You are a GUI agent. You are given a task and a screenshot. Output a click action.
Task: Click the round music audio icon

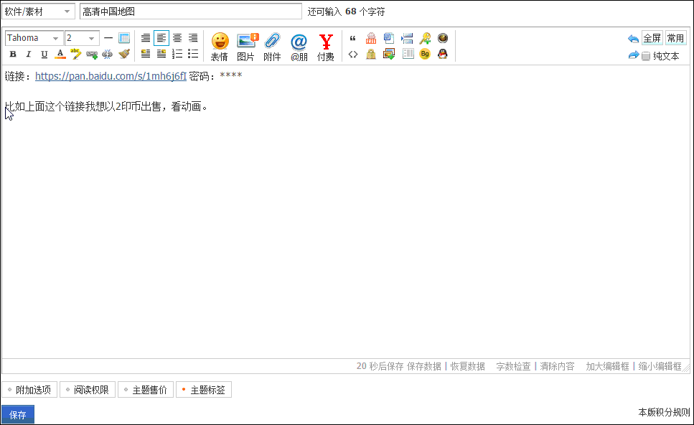click(443, 38)
